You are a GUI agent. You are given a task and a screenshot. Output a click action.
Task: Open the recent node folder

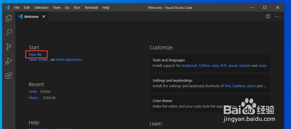point(33,92)
